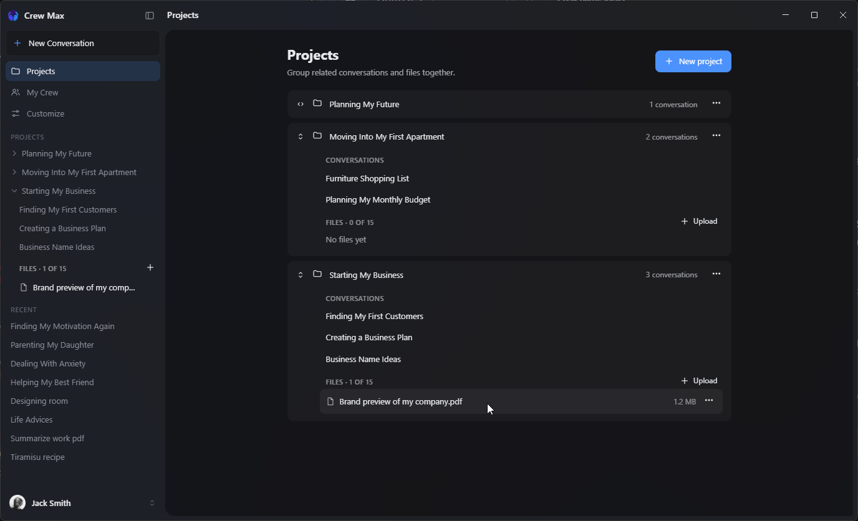Open recent chat Finding My Motivation Again
Screen dimensions: 858x521
pos(62,326)
